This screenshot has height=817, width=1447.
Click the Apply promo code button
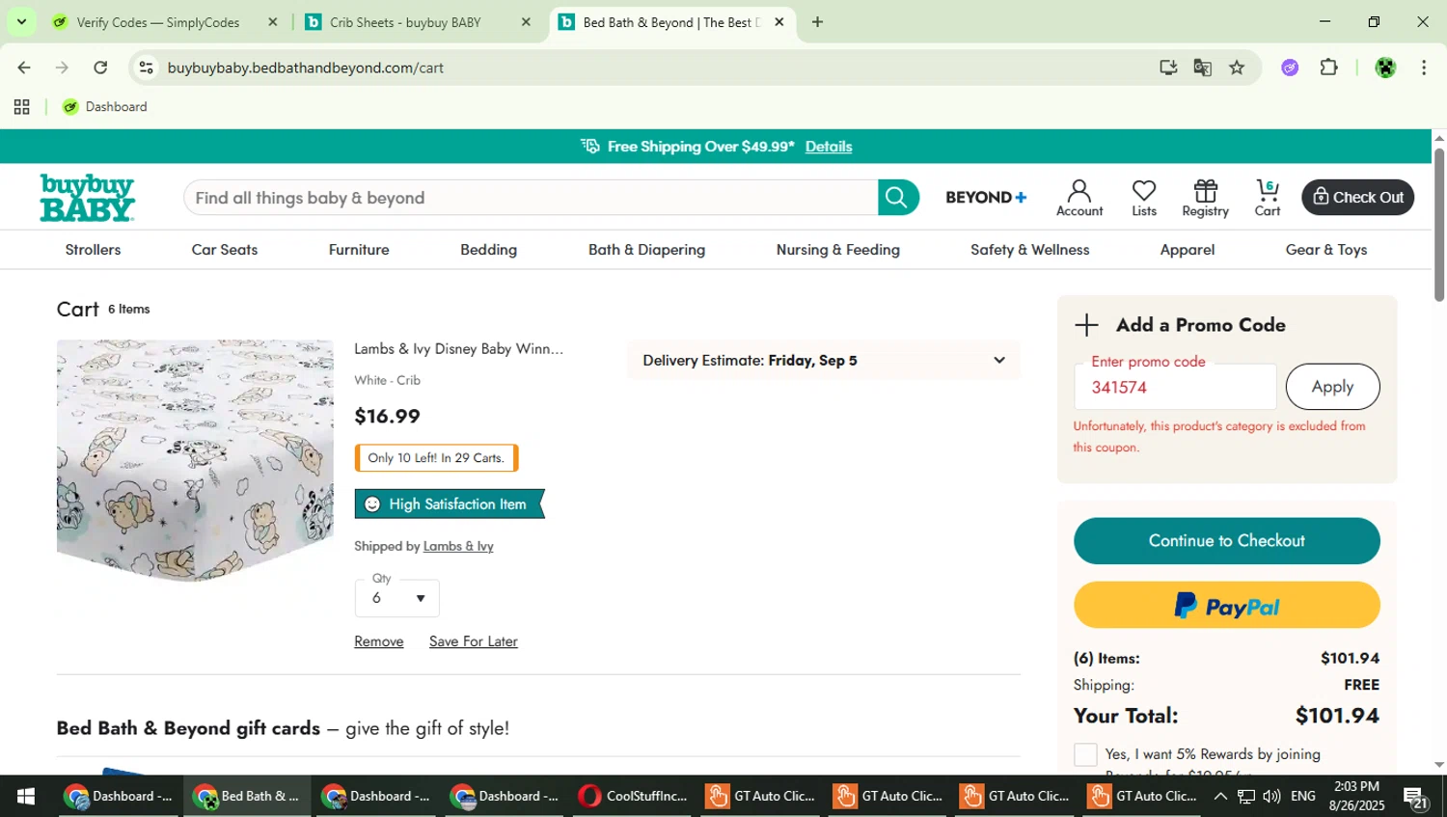click(x=1332, y=387)
